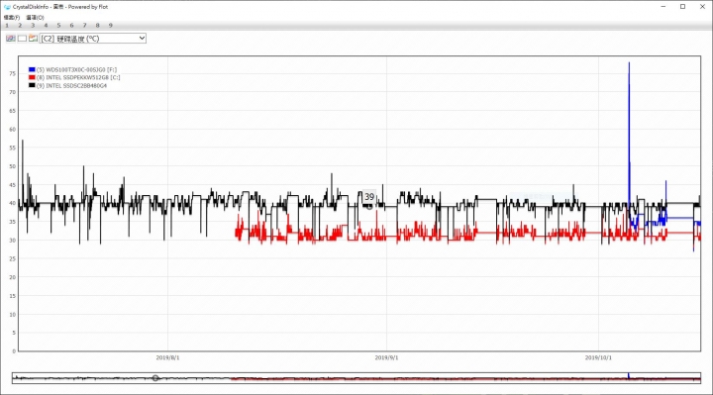Click the third toolbar icon with picture
Image resolution: width=713 pixels, height=395 pixels.
[33, 39]
